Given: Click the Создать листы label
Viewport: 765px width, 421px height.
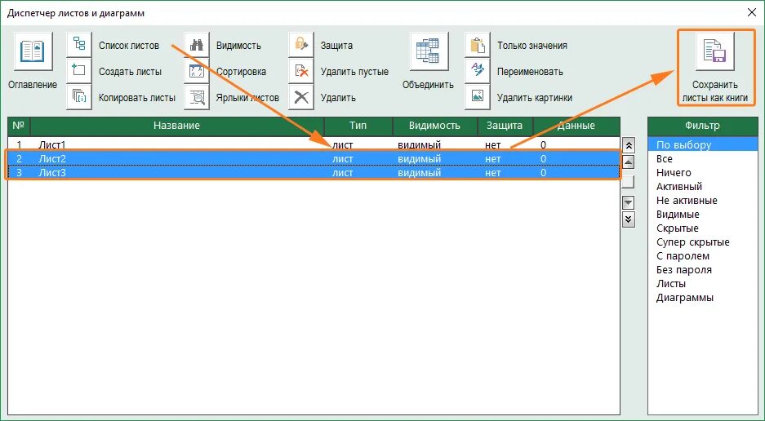Looking at the screenshot, I should pyautogui.click(x=130, y=71).
